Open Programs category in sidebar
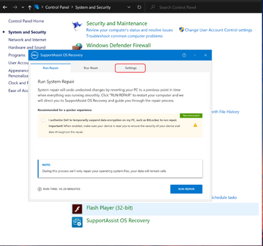263x246 pixels. [x=17, y=55]
